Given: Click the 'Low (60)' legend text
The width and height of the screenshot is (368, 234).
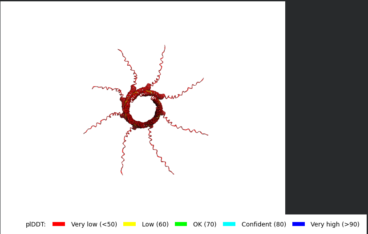Looking at the screenshot, I should [x=155, y=224].
